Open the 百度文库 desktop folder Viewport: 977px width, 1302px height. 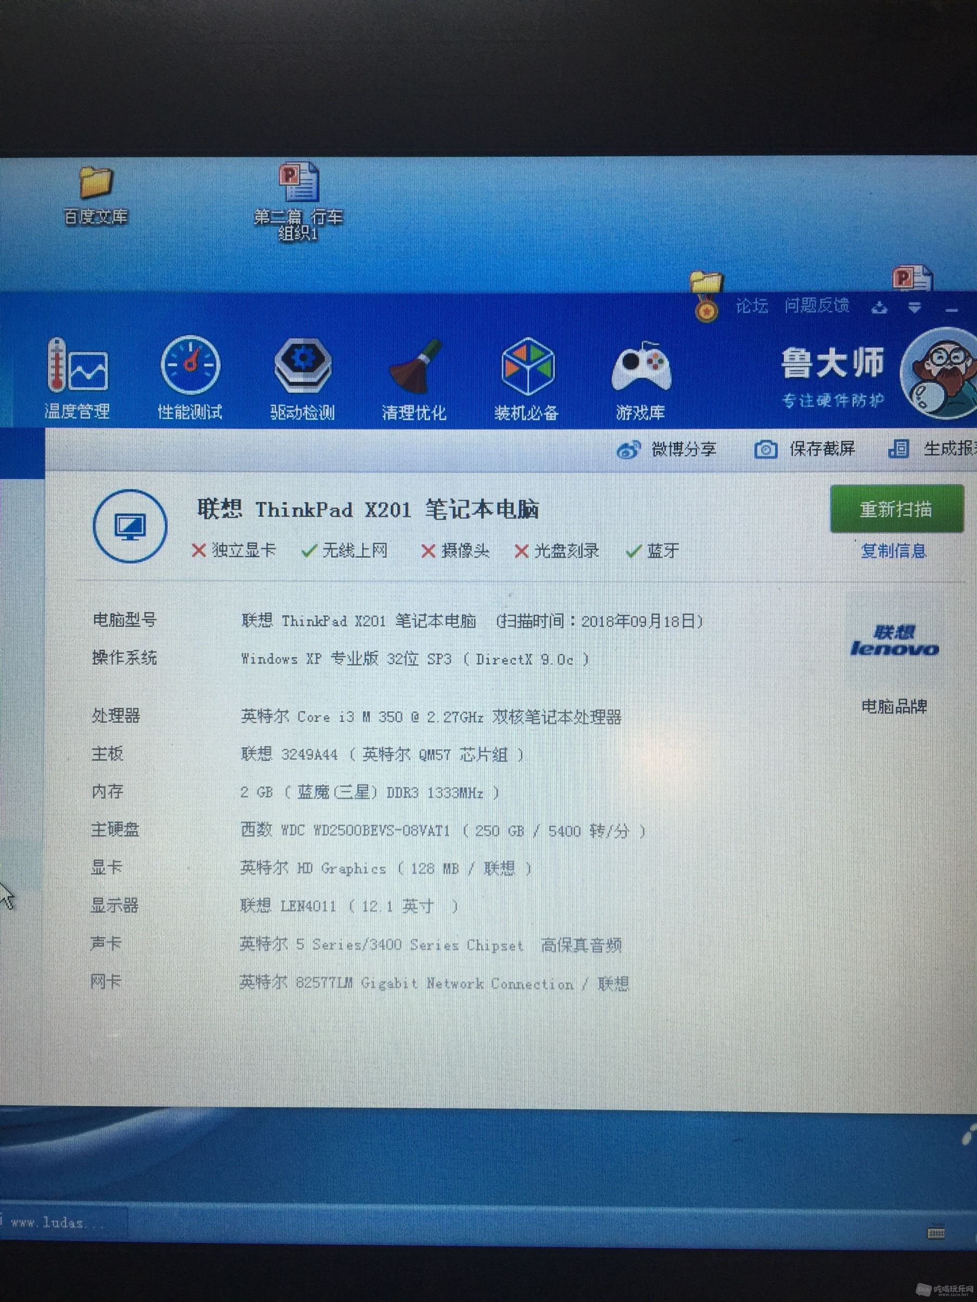[95, 196]
